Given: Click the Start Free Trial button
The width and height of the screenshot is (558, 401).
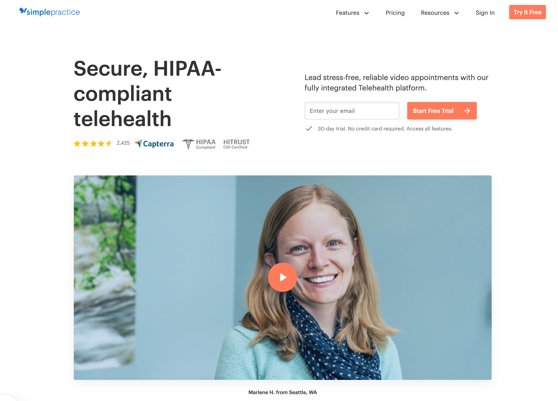Looking at the screenshot, I should tap(442, 111).
